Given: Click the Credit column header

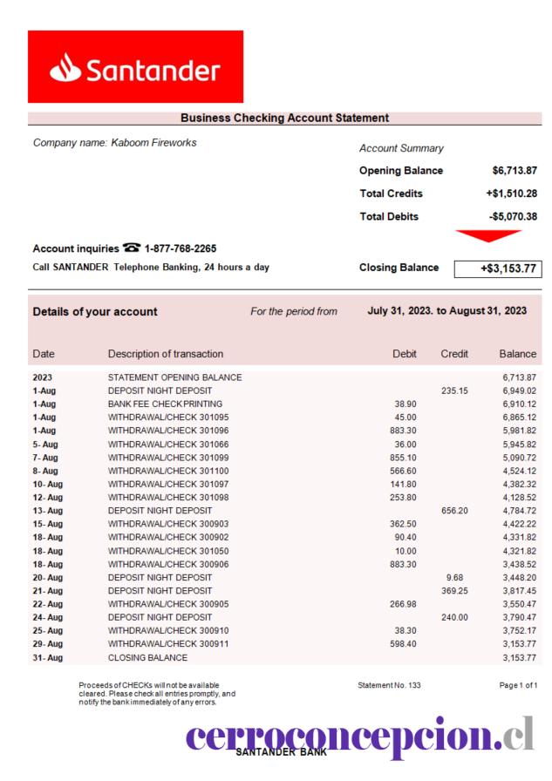Looking at the screenshot, I should 453,354.
